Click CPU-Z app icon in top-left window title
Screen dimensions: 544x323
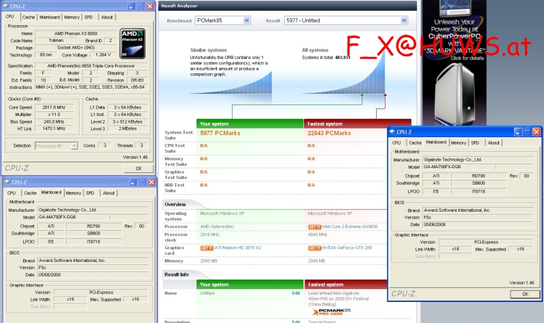coord(5,6)
